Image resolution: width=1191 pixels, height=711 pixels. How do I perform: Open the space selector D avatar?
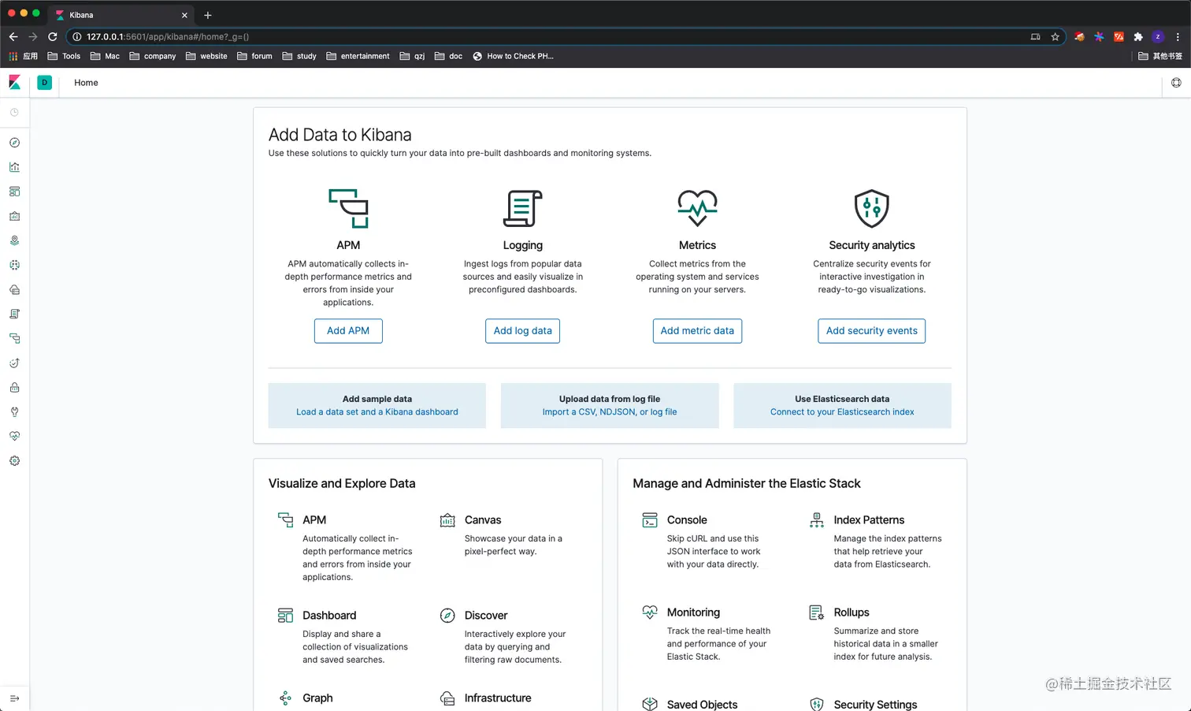point(45,82)
